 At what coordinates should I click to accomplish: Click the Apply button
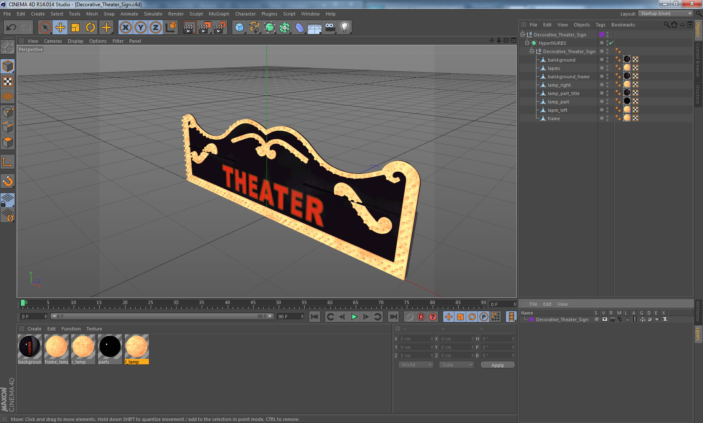498,365
